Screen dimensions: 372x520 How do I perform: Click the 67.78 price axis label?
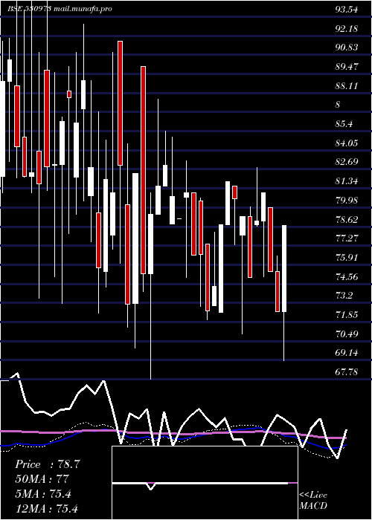click(347, 372)
